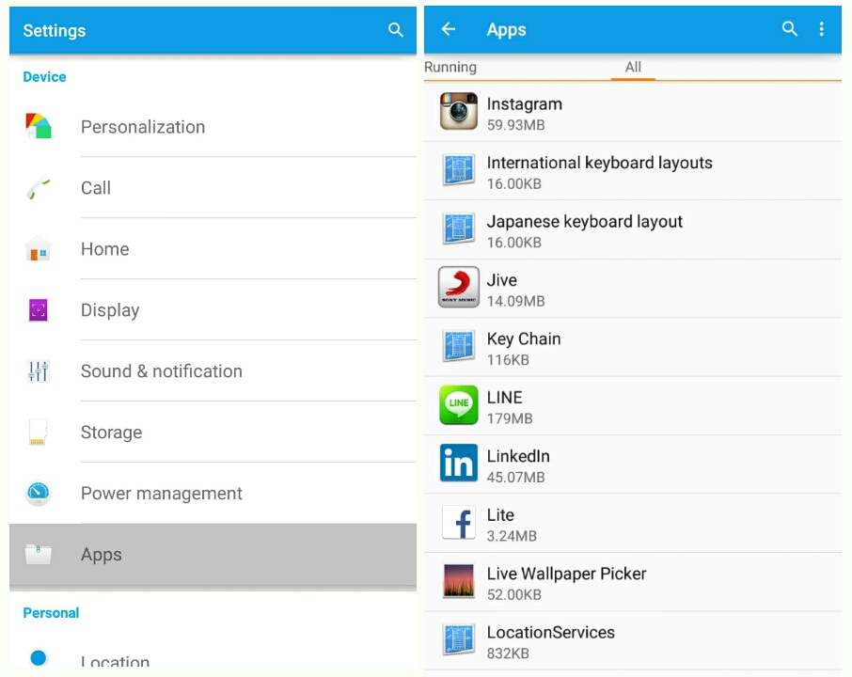Go back using the Apps back arrow
The image size is (852, 677).
tap(449, 29)
